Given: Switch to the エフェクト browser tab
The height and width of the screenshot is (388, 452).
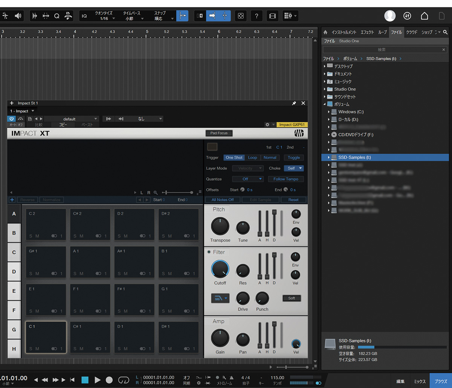Looking at the screenshot, I should (x=367, y=32).
